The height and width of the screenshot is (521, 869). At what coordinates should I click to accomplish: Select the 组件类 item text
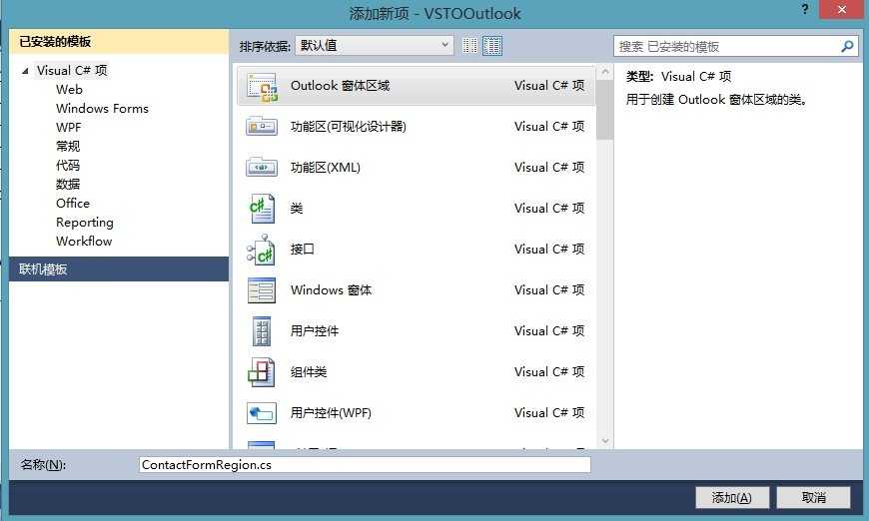pos(308,372)
